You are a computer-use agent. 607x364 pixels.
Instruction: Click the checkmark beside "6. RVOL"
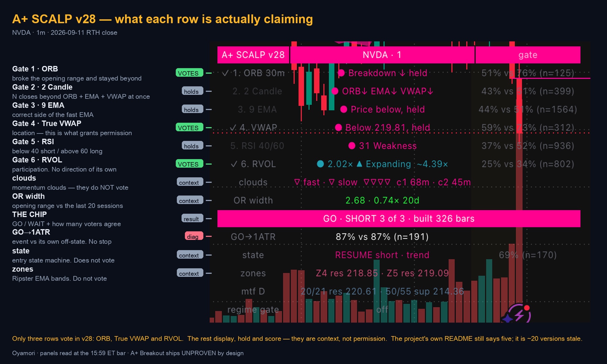click(234, 164)
